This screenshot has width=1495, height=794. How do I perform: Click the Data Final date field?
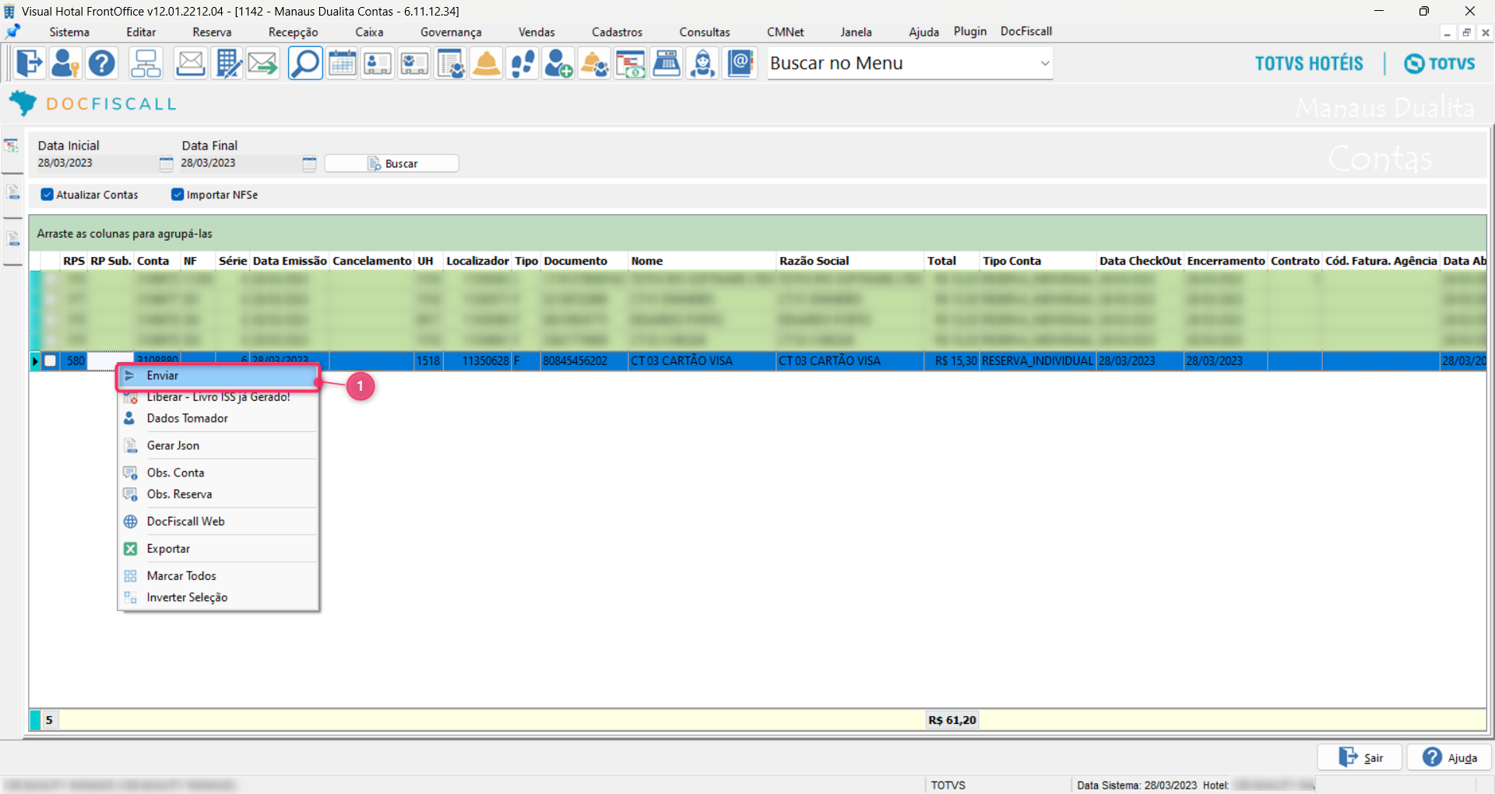(240, 163)
